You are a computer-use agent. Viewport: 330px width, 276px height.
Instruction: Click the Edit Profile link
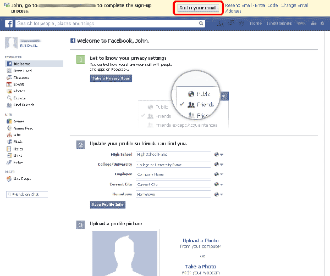point(29,46)
